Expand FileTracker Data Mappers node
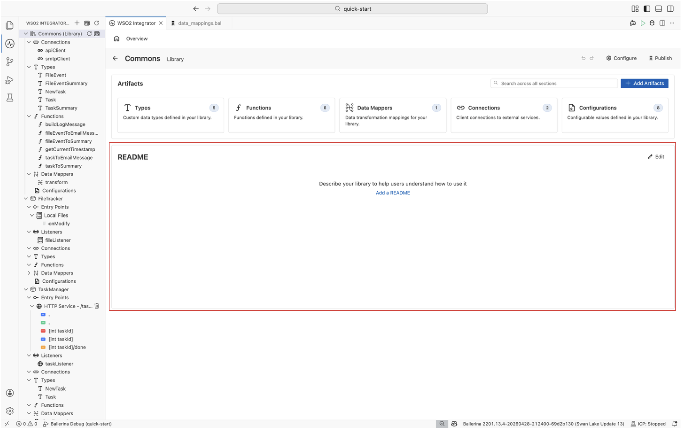 coord(29,273)
